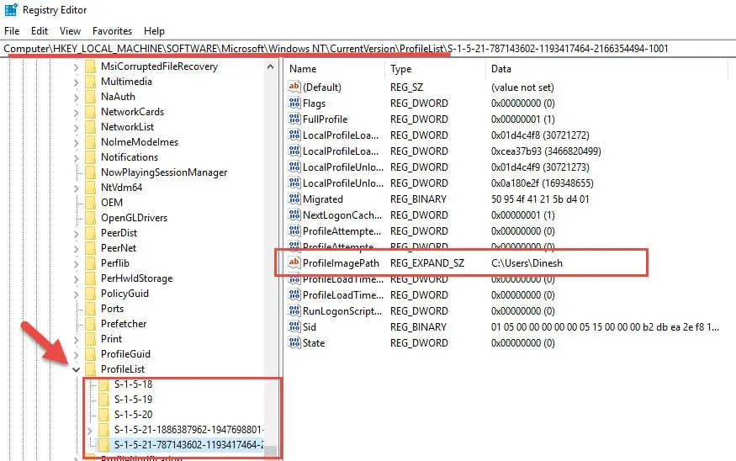Click the (Default) string value icon
The height and width of the screenshot is (461, 736).
[294, 87]
